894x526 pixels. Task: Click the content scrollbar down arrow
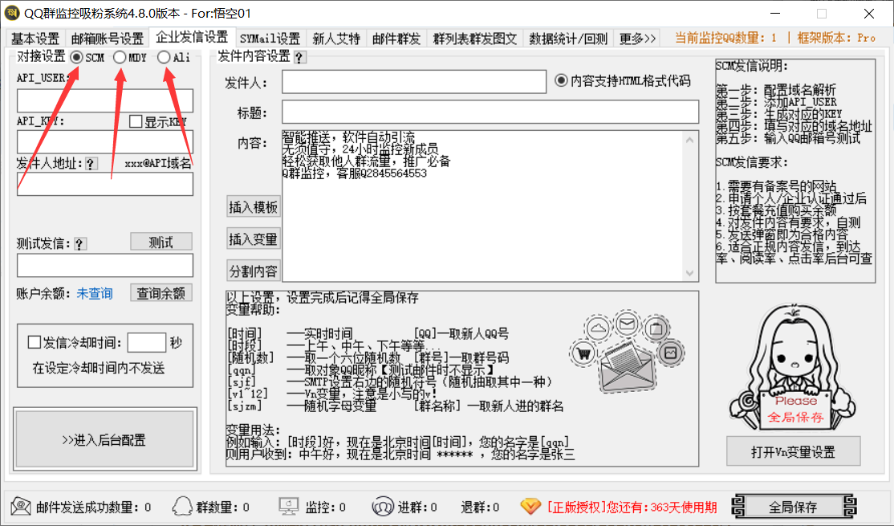click(690, 273)
